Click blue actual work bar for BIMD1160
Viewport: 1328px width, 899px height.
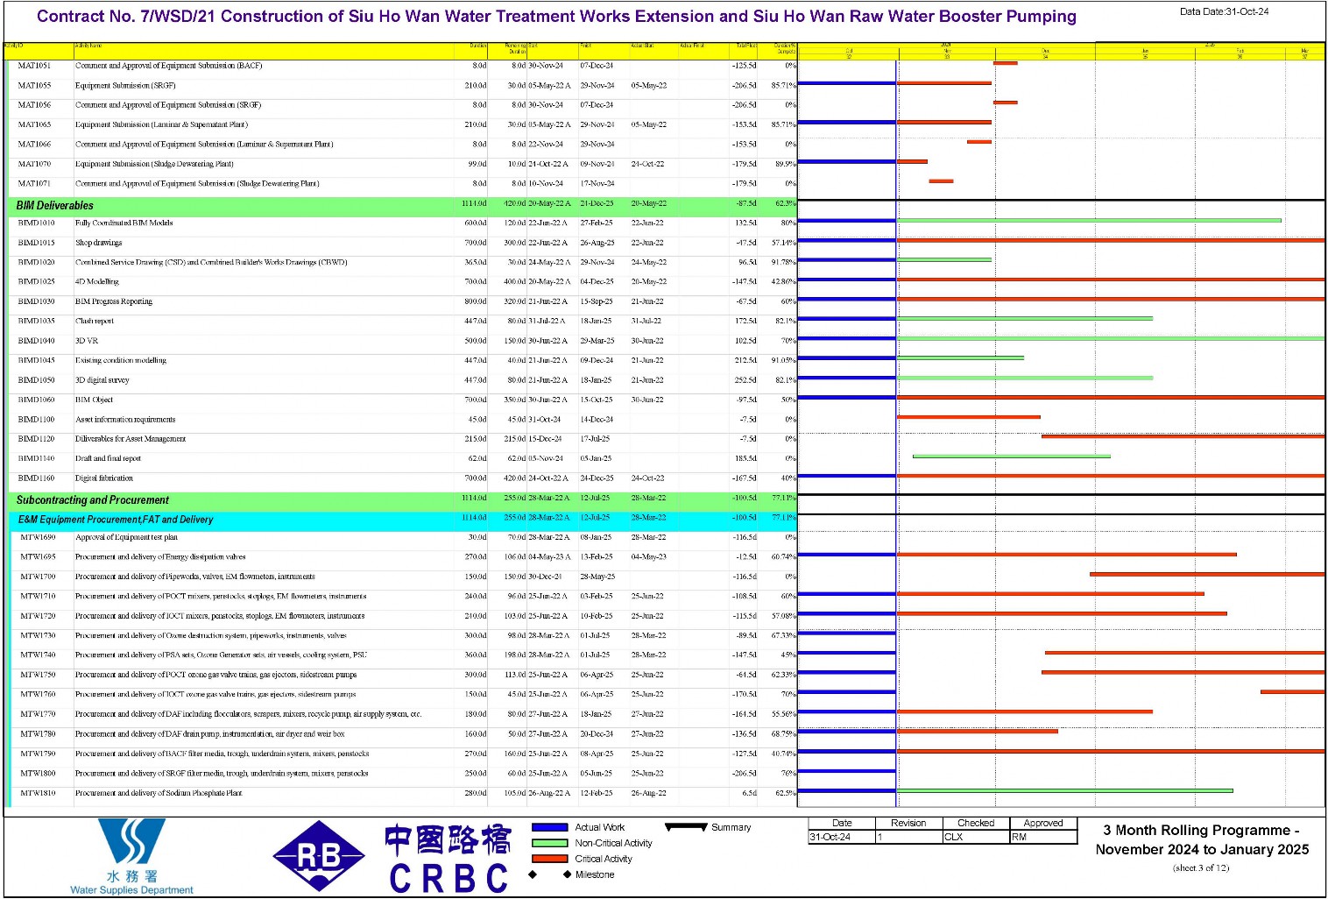(847, 476)
